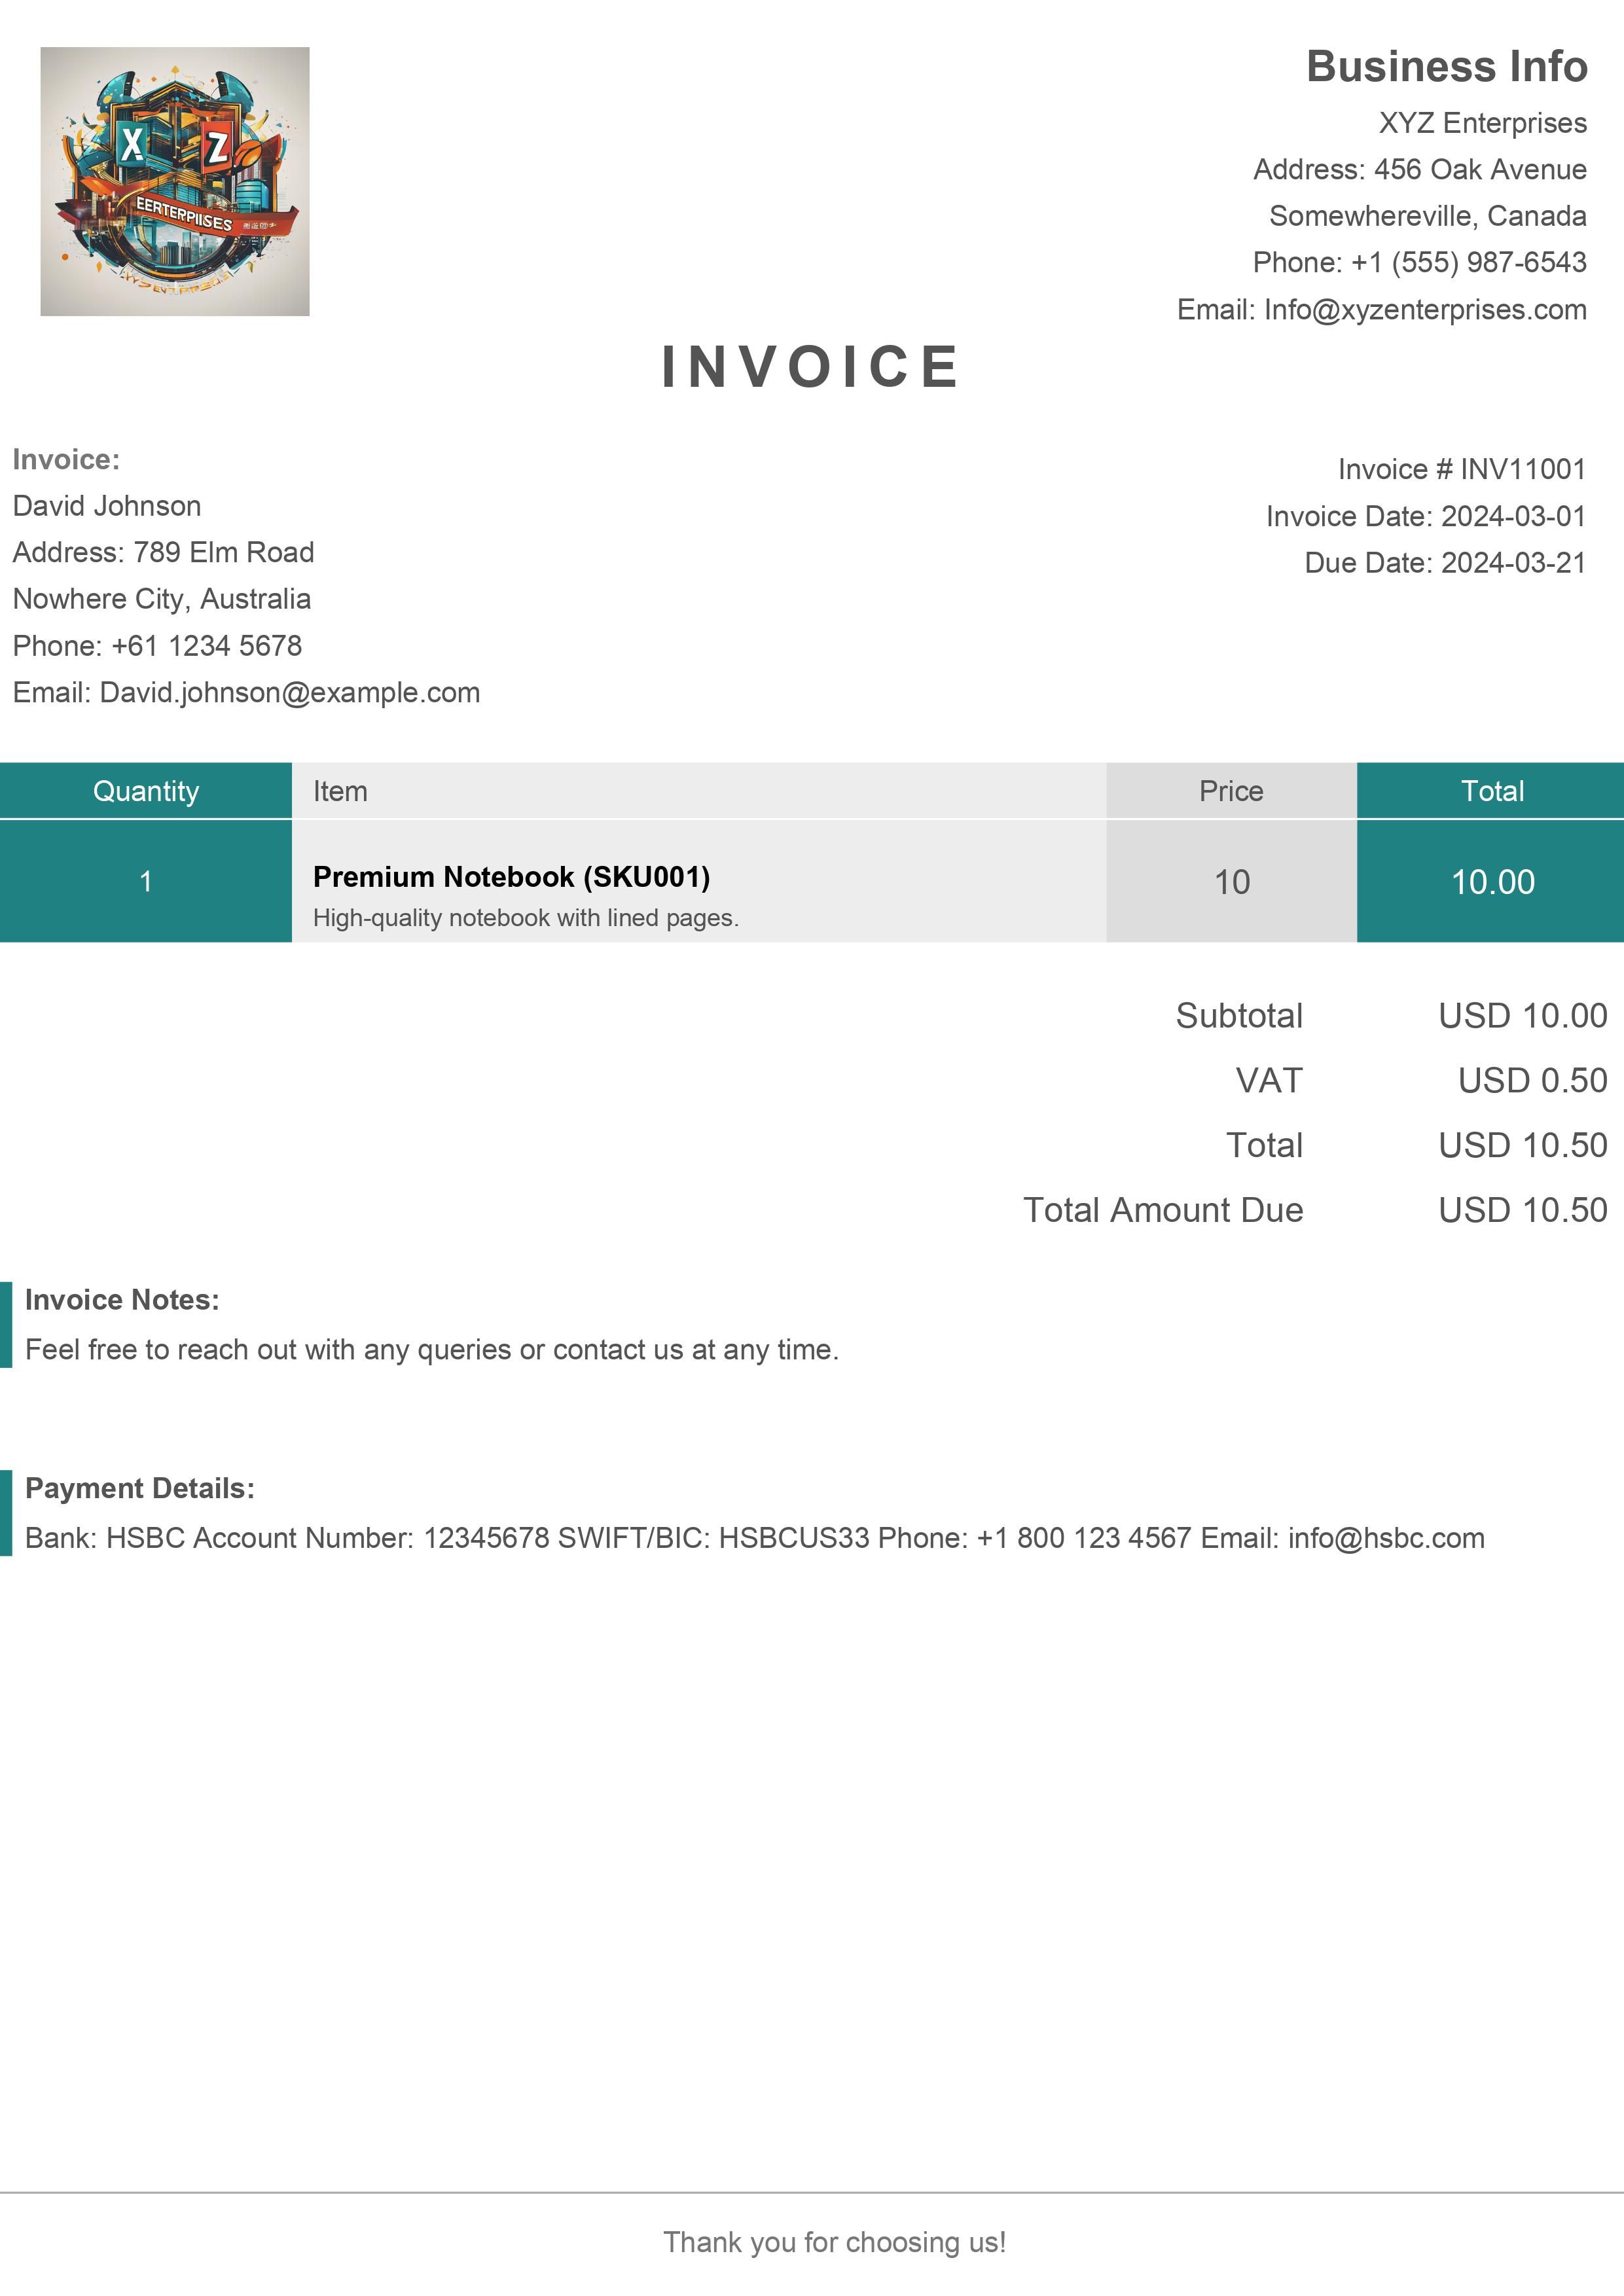Click the Payment Details heading

click(140, 1488)
